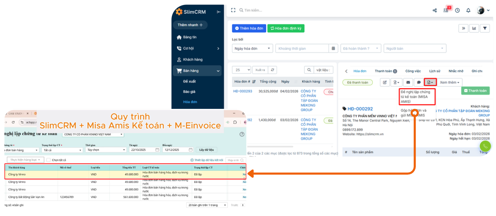Open the document-icon dropdown outlined in red
Viewport: 496px width, 216px height.
click(430, 82)
